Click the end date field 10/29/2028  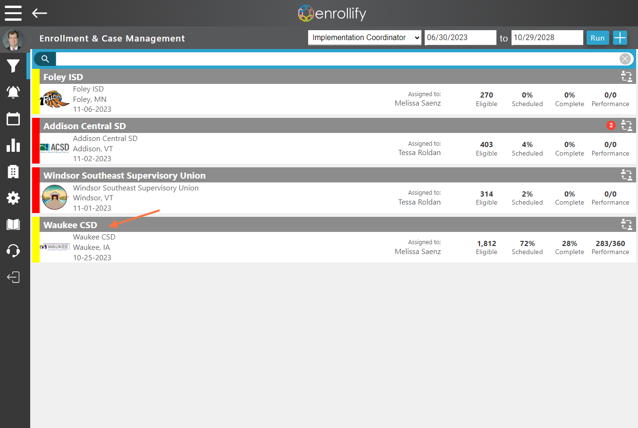(547, 38)
